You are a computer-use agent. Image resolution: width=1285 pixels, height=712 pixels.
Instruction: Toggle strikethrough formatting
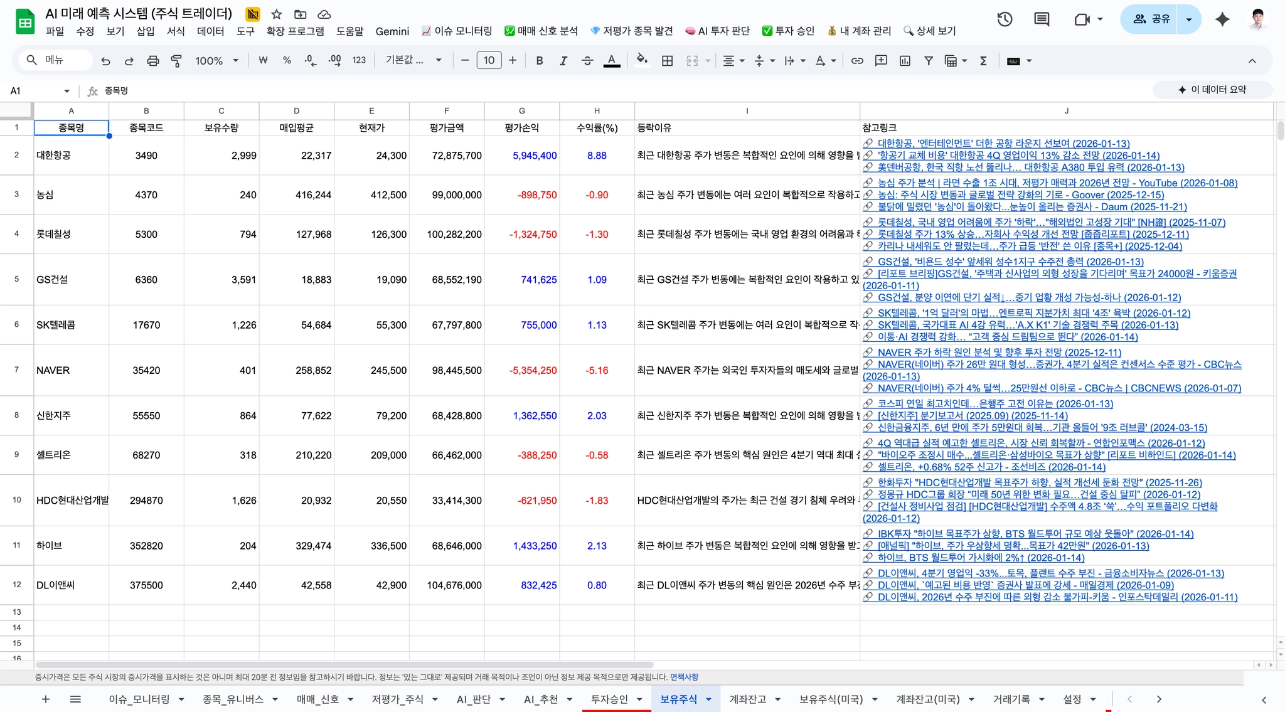587,61
